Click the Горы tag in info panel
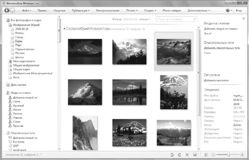This screenshot has height=160, width=249. pyautogui.click(x=207, y=53)
